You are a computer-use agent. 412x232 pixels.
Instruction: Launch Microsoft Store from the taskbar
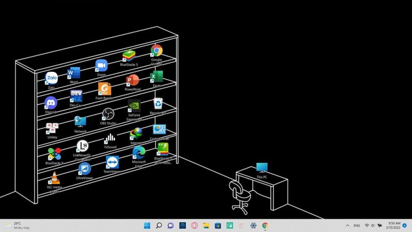pos(218,225)
